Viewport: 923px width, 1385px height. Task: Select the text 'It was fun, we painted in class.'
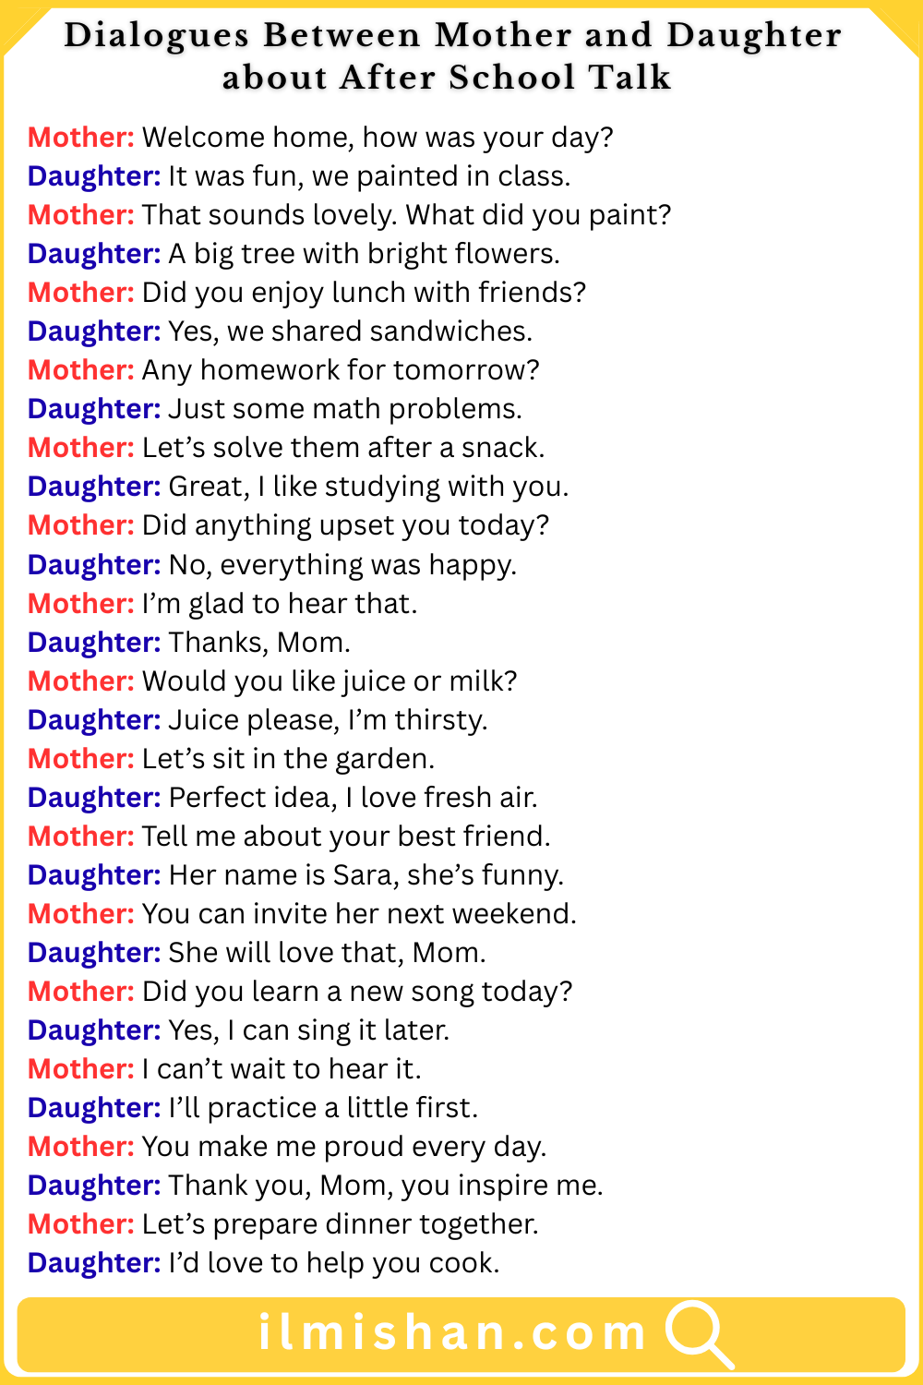[369, 176]
